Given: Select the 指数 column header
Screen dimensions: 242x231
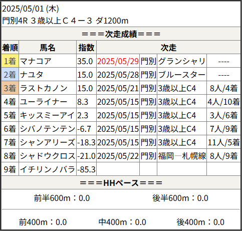Looking at the screenshot, I should (86, 47).
